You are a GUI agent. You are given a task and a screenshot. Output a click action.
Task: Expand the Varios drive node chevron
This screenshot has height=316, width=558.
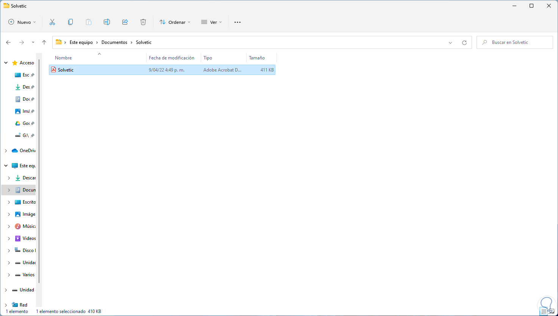9,275
